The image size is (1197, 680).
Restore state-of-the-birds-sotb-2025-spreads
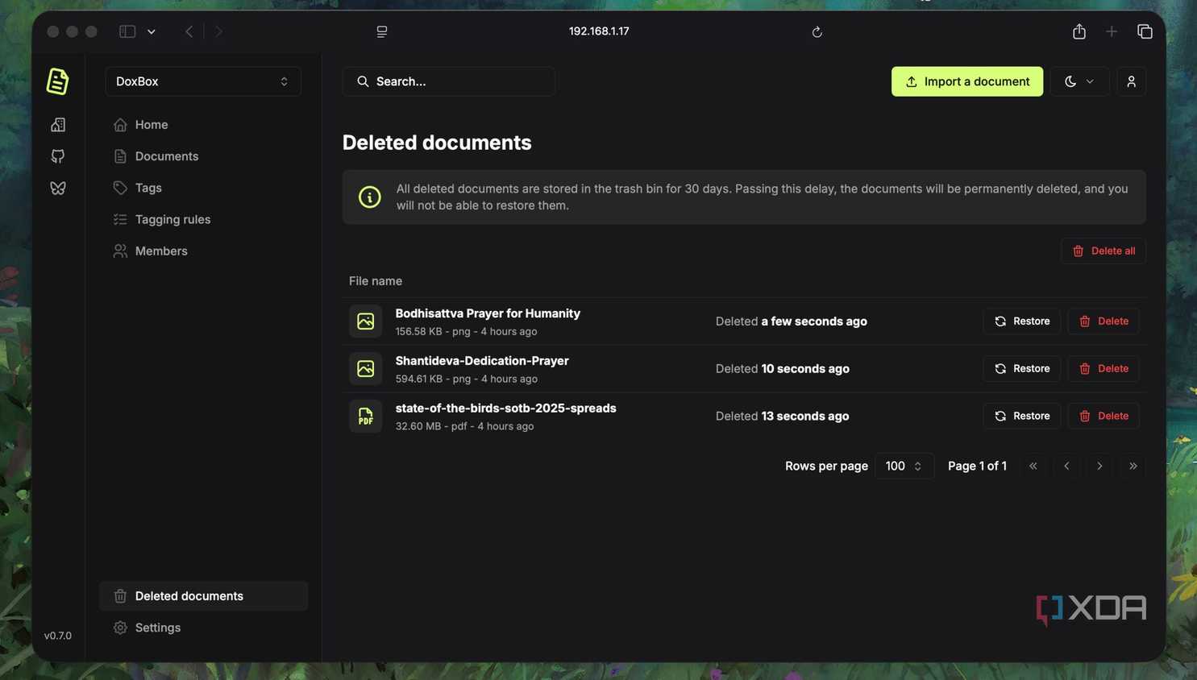click(x=1022, y=416)
